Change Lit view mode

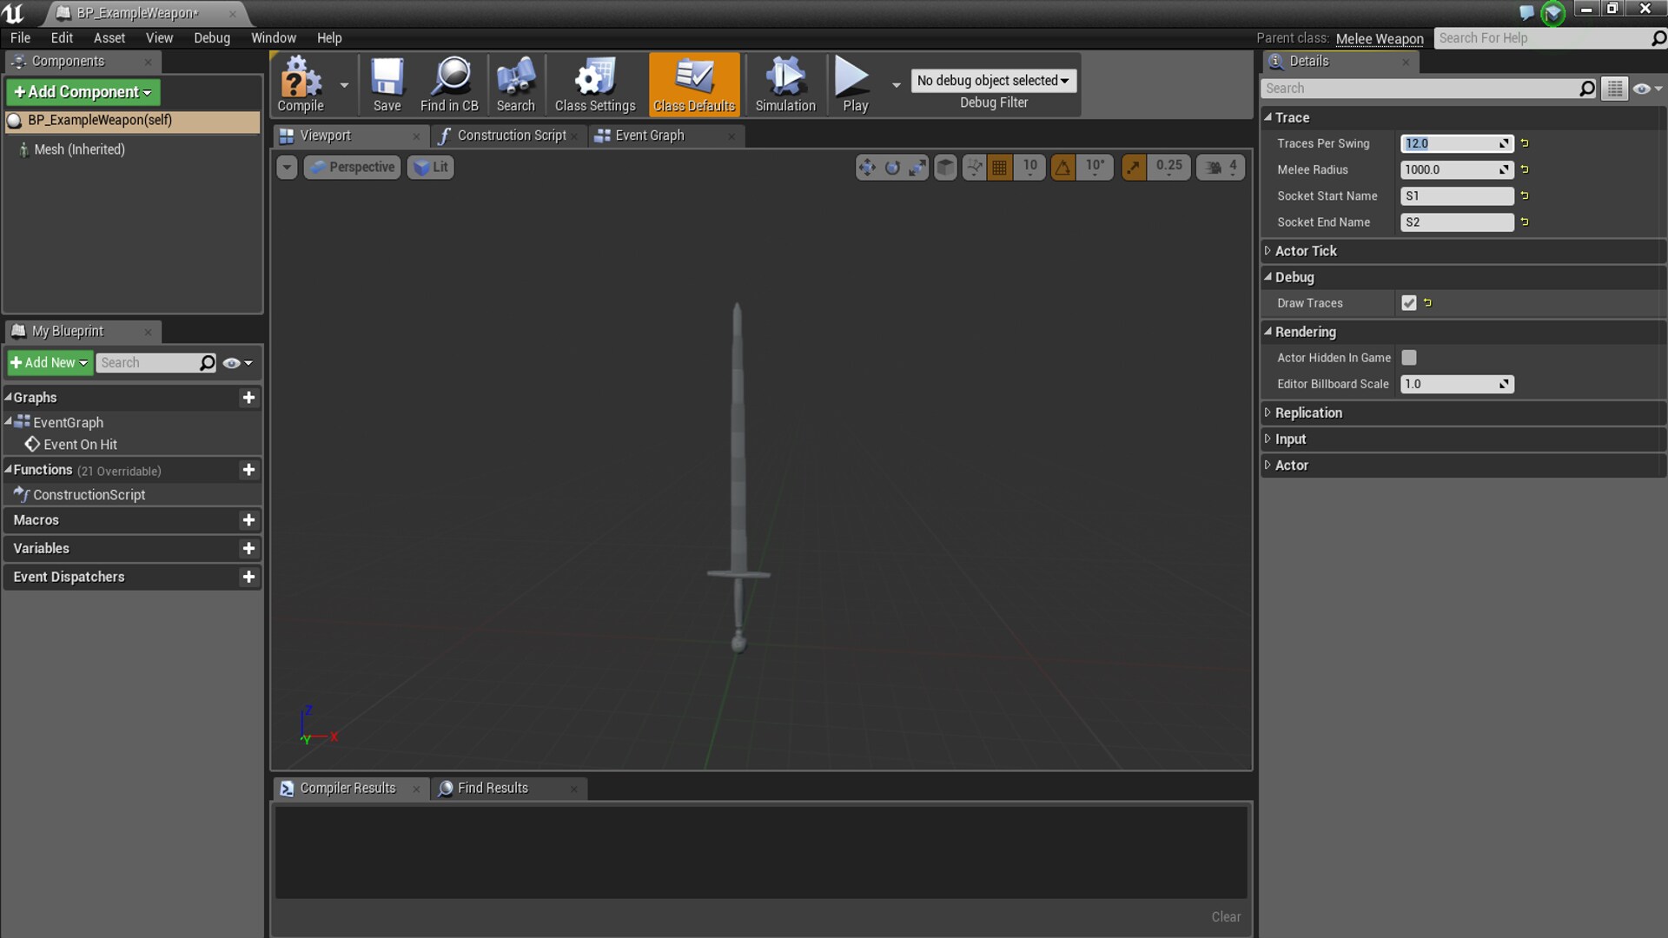pos(431,167)
